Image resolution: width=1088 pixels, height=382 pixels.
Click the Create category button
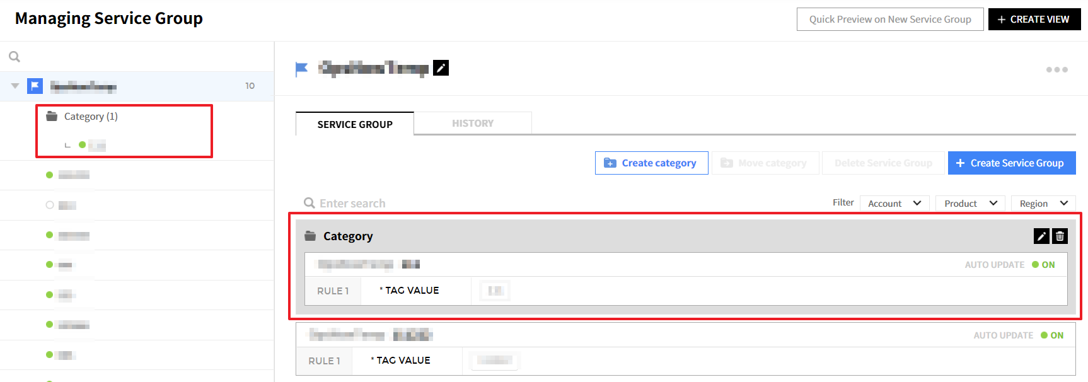651,163
